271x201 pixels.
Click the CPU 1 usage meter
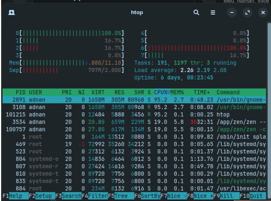click(70, 41)
